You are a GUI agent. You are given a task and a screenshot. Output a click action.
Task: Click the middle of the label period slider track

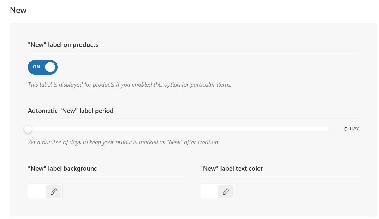(x=179, y=129)
